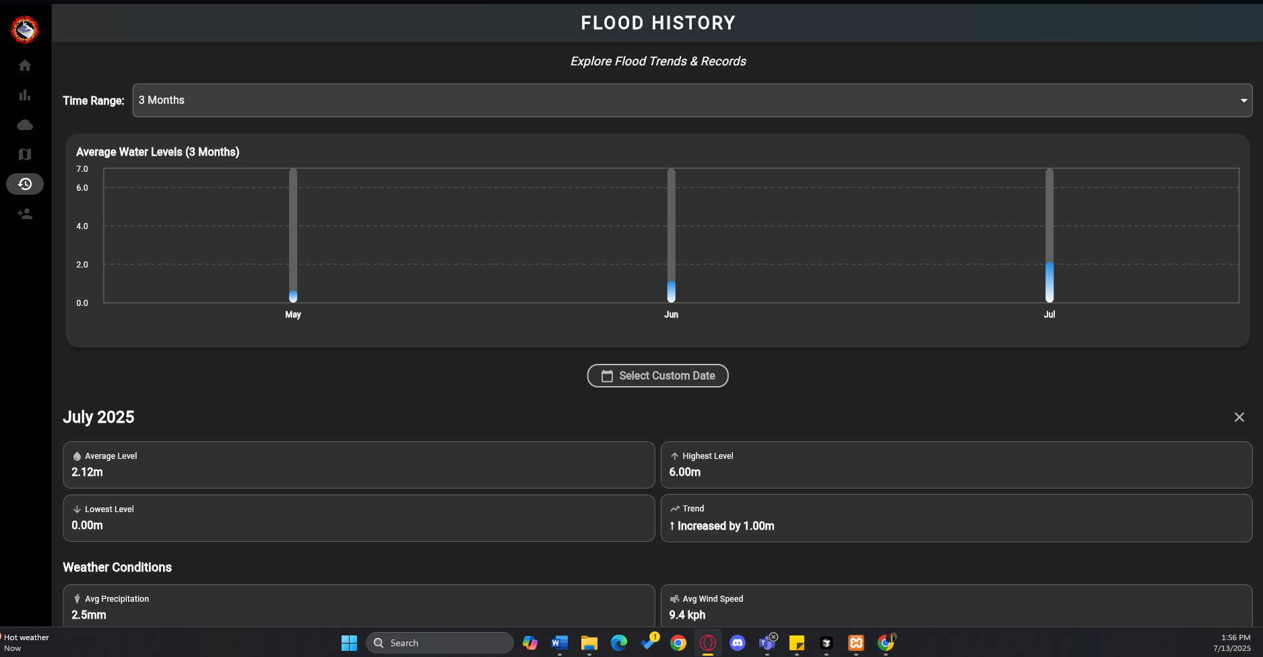Open Microsoft Teams from the taskbar
This screenshot has width=1263, height=657.
(767, 642)
